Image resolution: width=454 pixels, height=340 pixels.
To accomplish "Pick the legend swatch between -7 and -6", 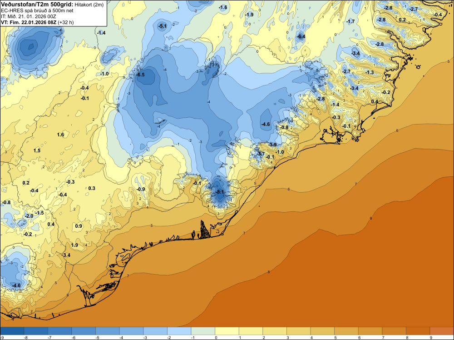I will click(x=60, y=331).
